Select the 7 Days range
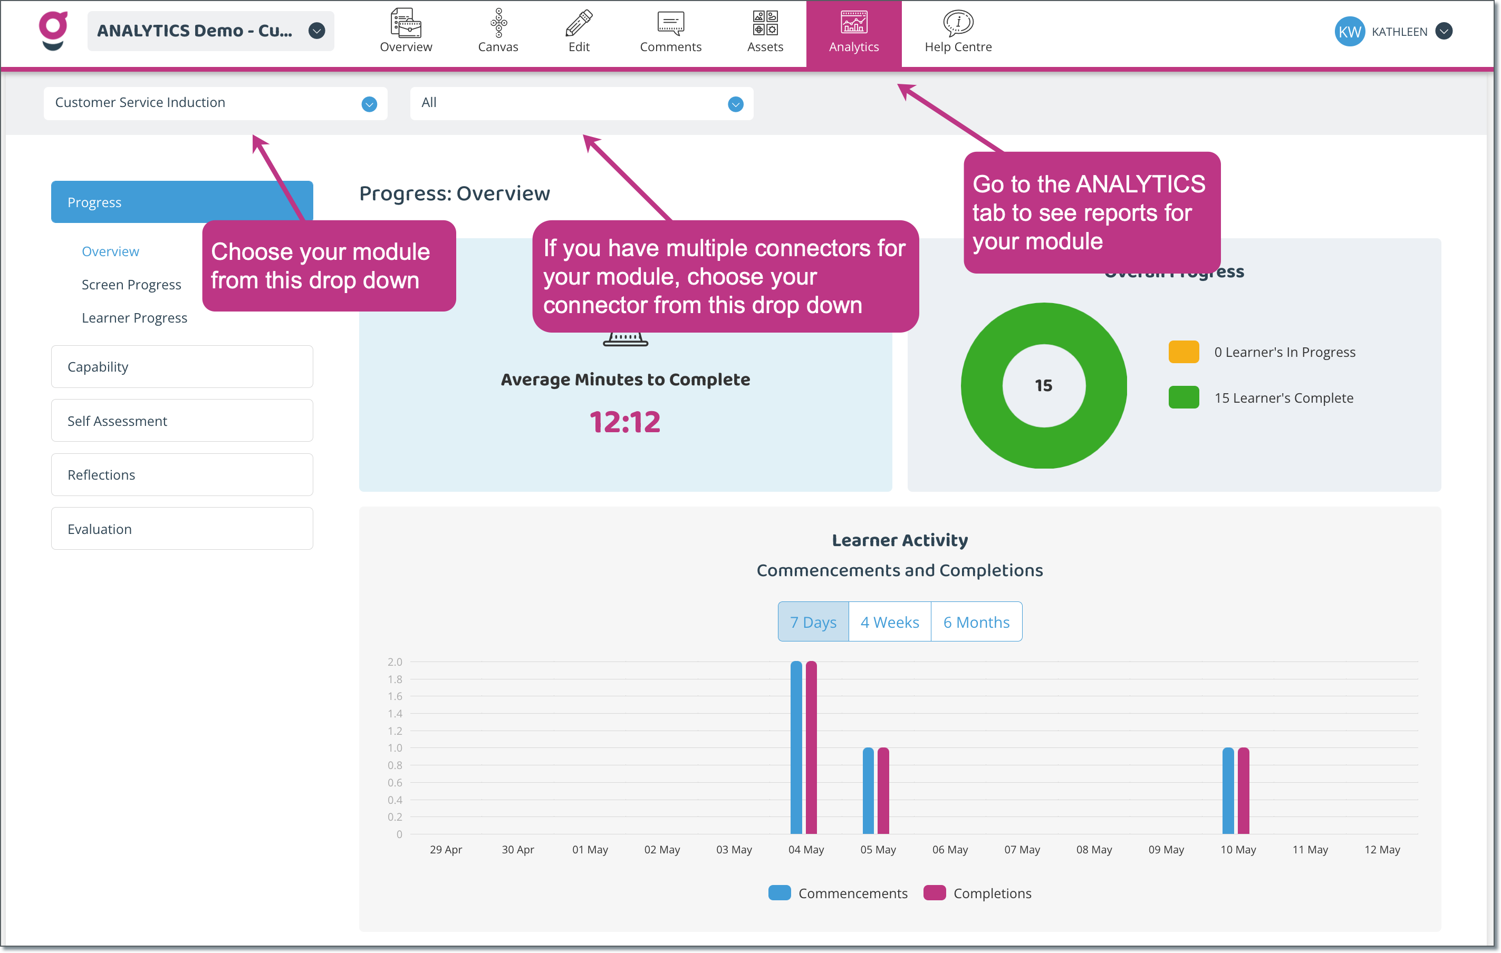Viewport: 1501px width, 953px height. [813, 621]
